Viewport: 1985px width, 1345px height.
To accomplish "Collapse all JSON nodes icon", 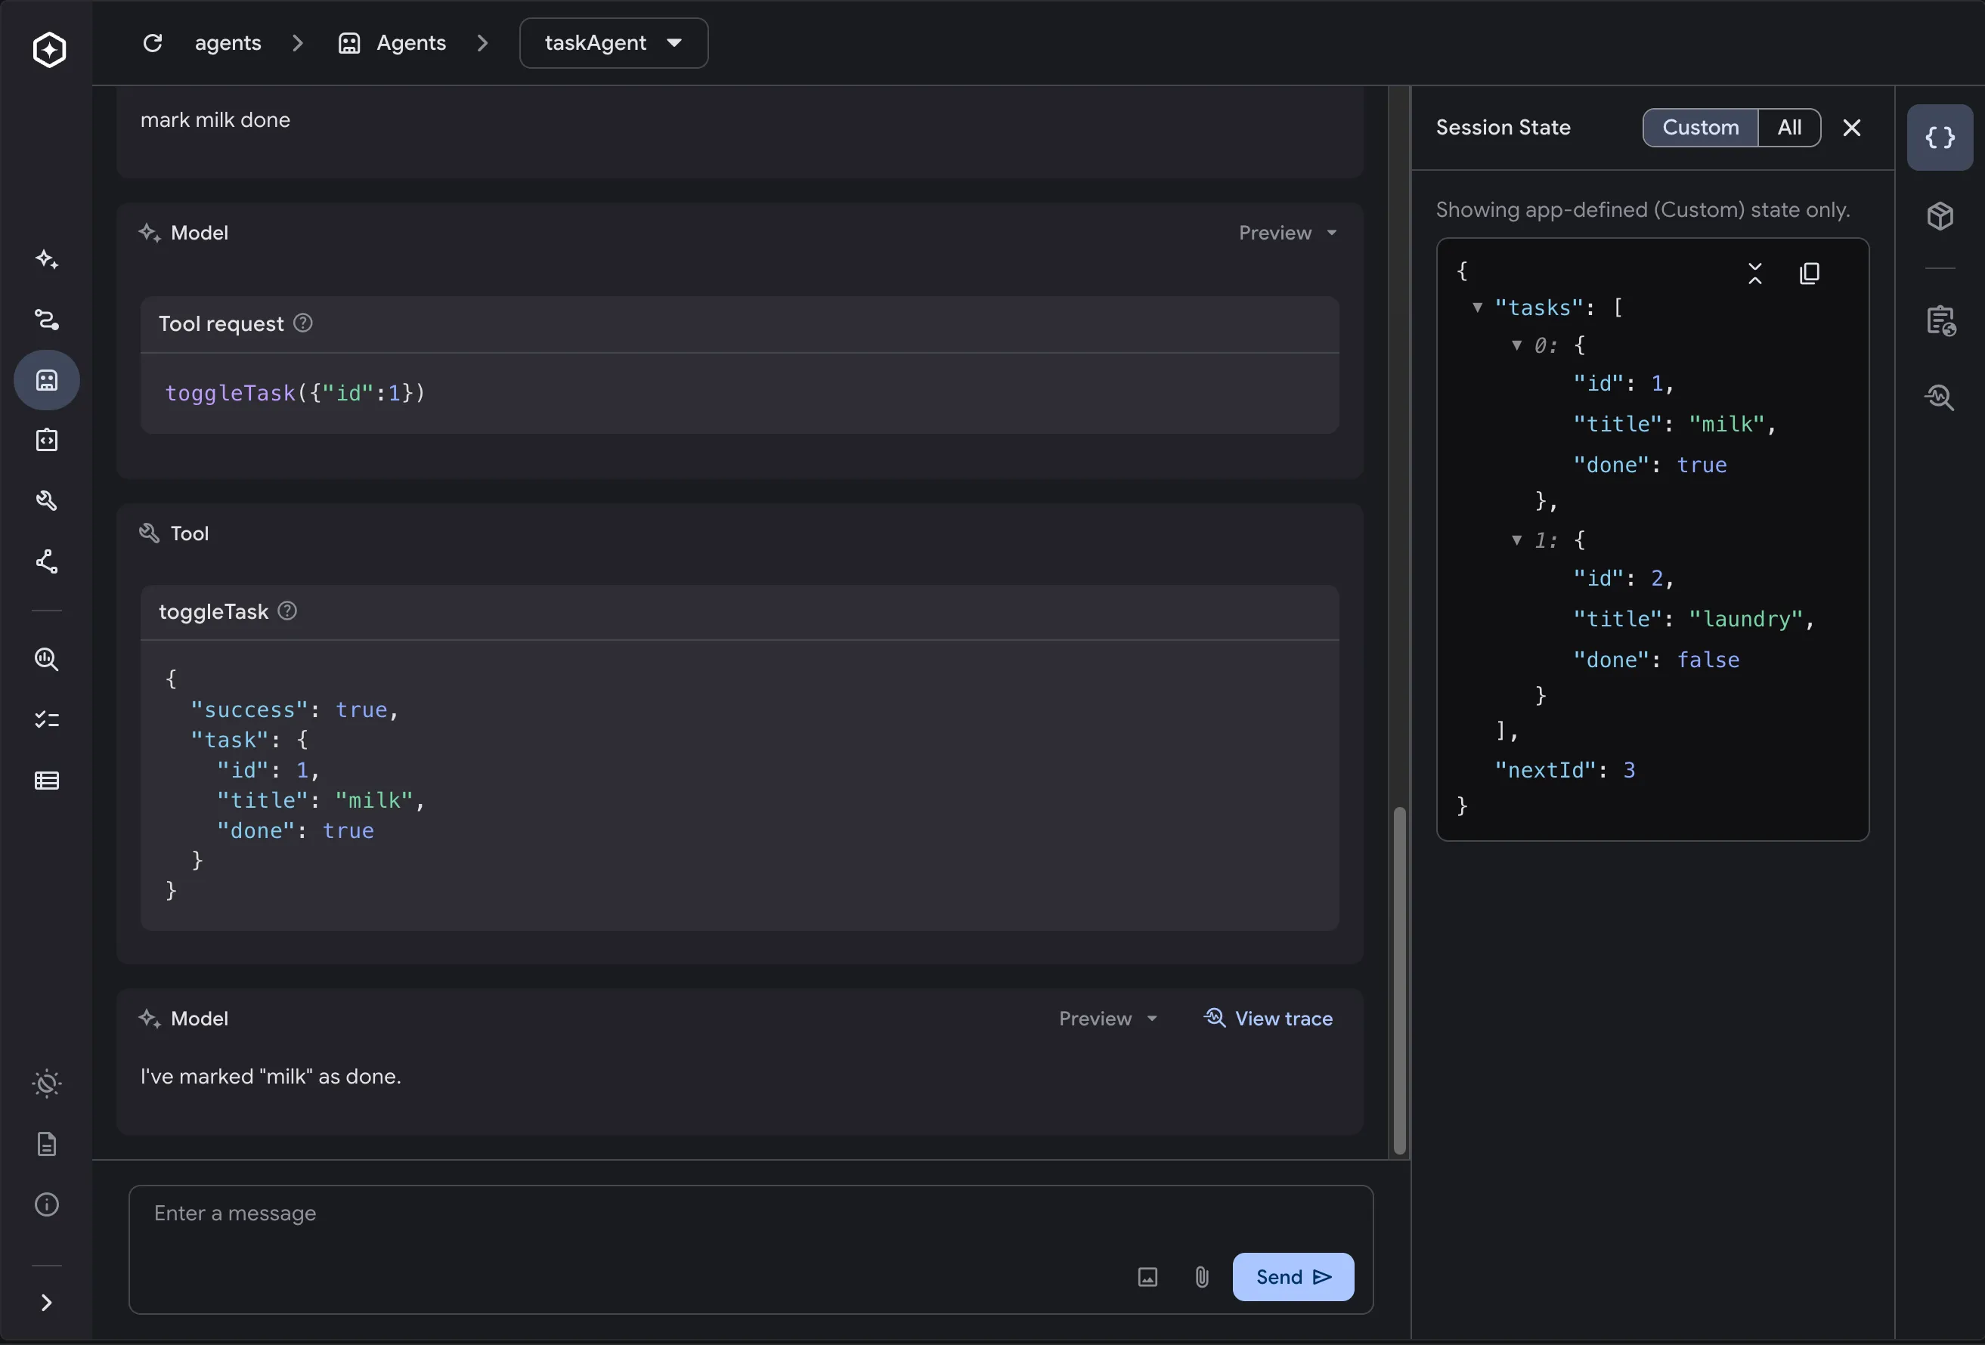I will pos(1754,274).
